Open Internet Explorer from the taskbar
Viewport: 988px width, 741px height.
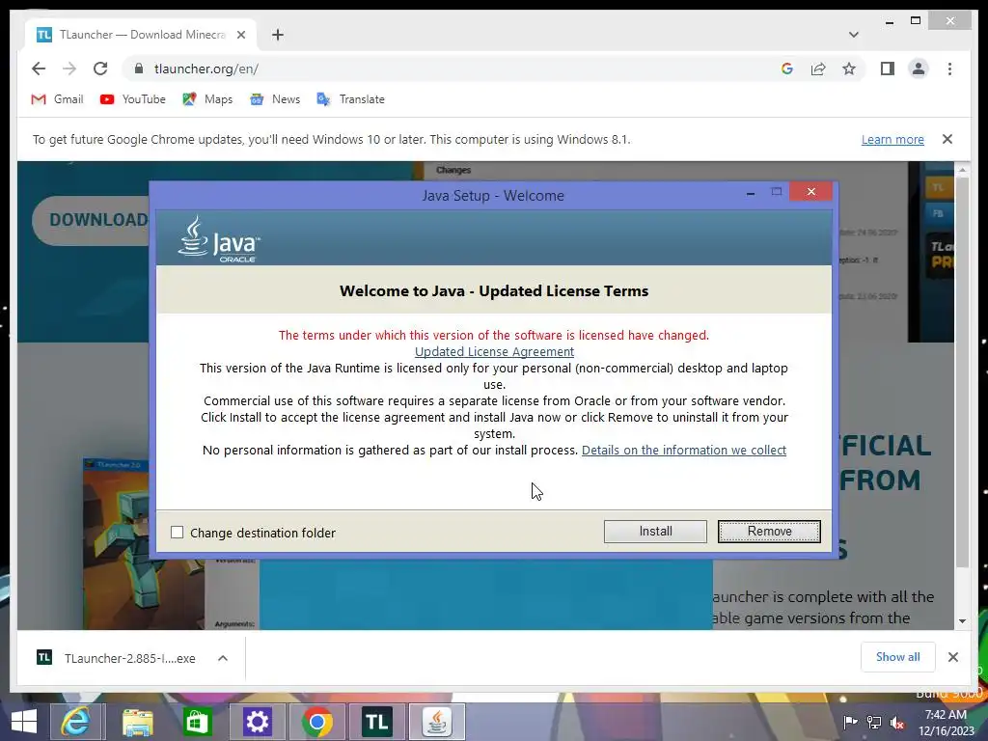click(x=75, y=722)
